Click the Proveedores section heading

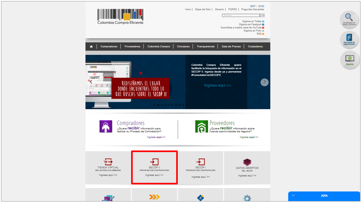click(222, 123)
